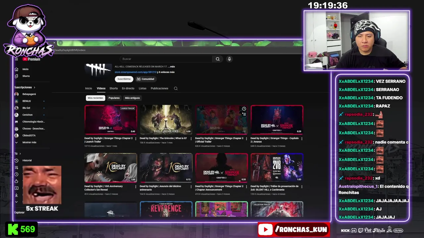This screenshot has height=238, width=424.
Task: Expand the Suscripciones section chevron
Action: click(34, 87)
